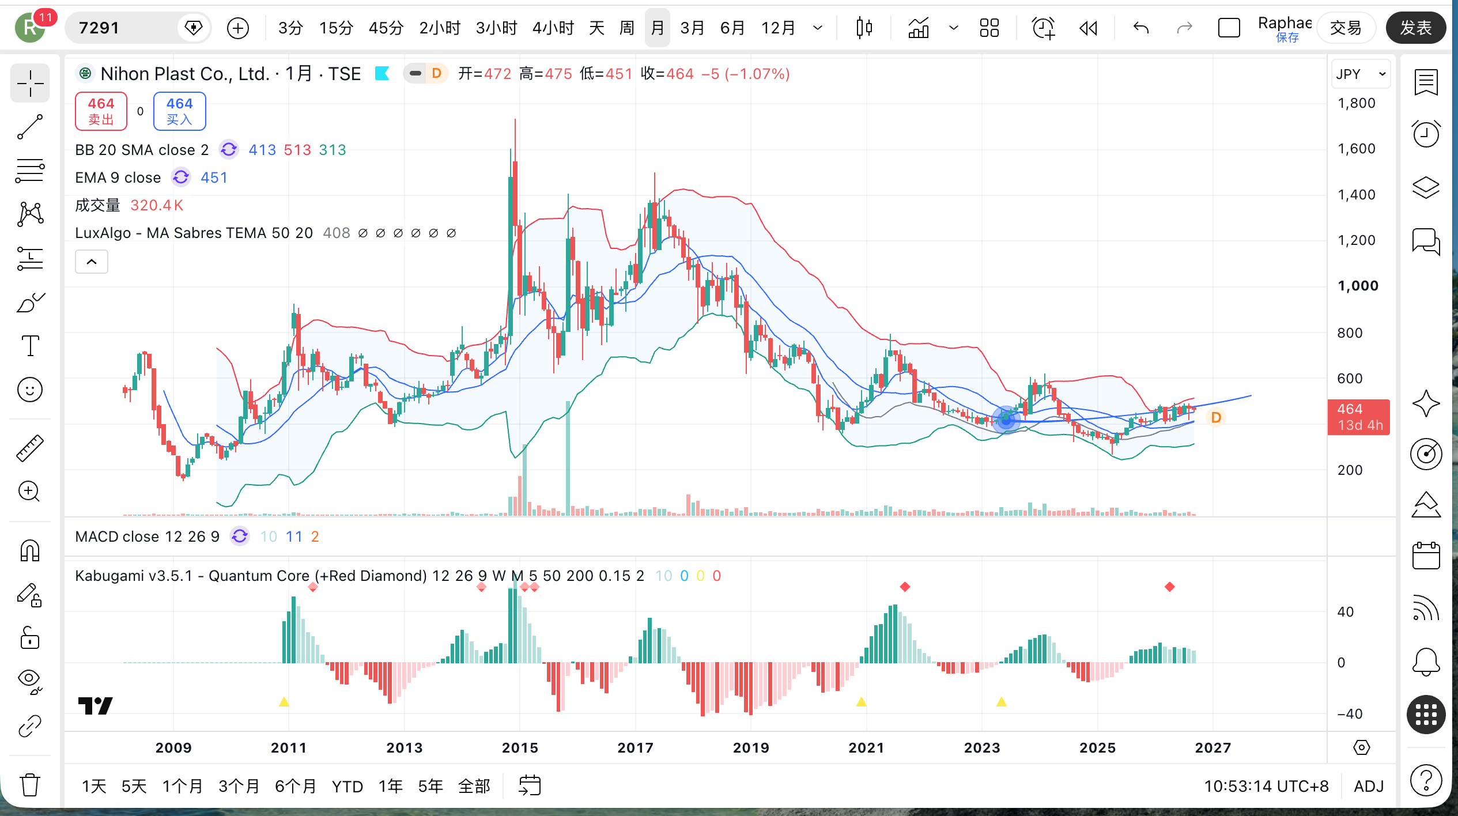Activate the zoom in tool
The width and height of the screenshot is (1458, 816).
pyautogui.click(x=30, y=492)
